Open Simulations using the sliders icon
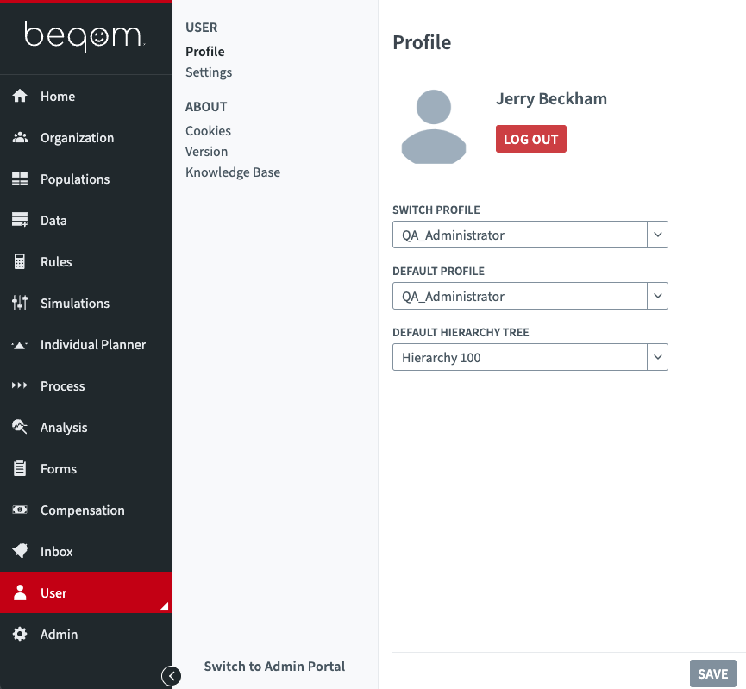Image resolution: width=746 pixels, height=689 pixels. [x=20, y=304]
